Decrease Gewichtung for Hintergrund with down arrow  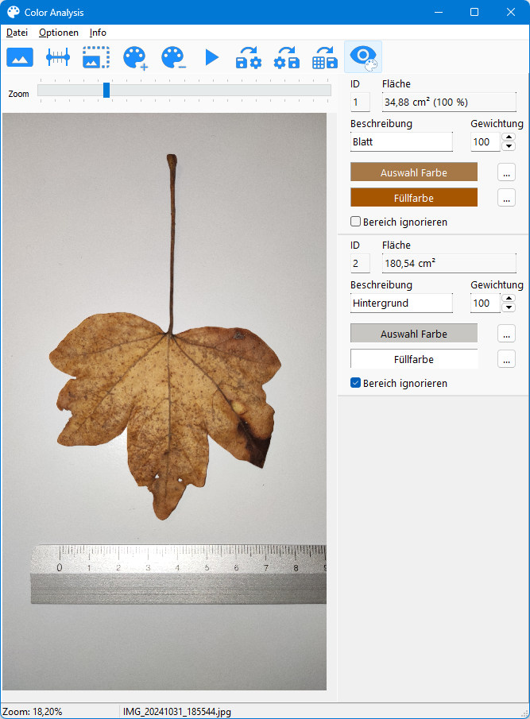509,307
